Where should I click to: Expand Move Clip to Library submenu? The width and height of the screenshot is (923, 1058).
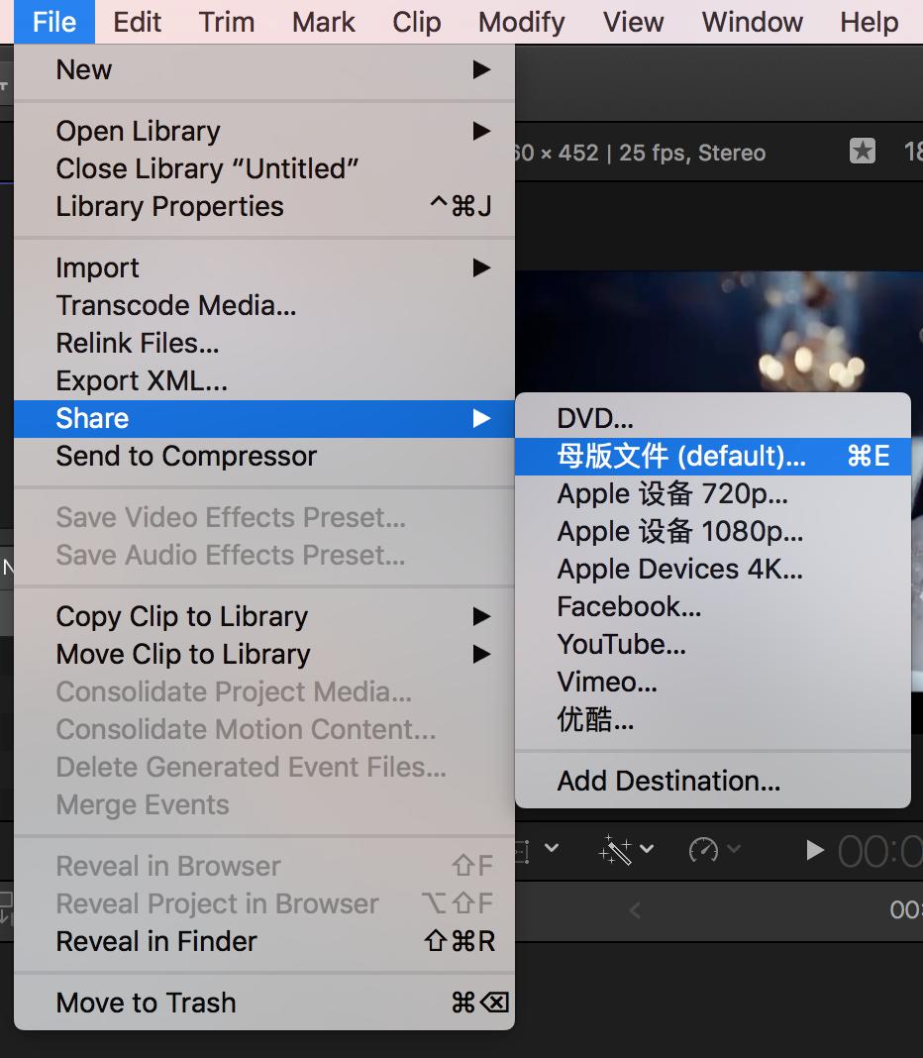263,655
